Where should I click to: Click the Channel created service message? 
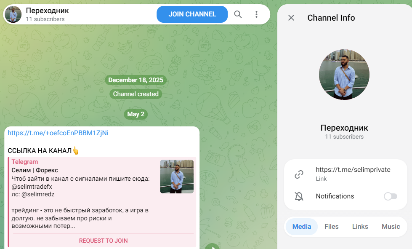point(136,94)
